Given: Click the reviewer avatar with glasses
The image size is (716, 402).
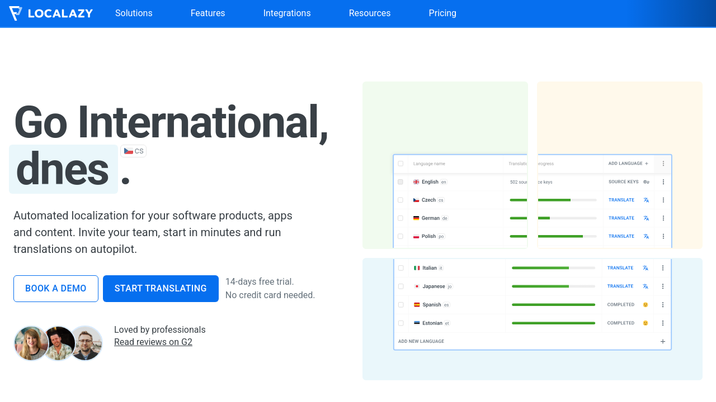Looking at the screenshot, I should (86, 343).
